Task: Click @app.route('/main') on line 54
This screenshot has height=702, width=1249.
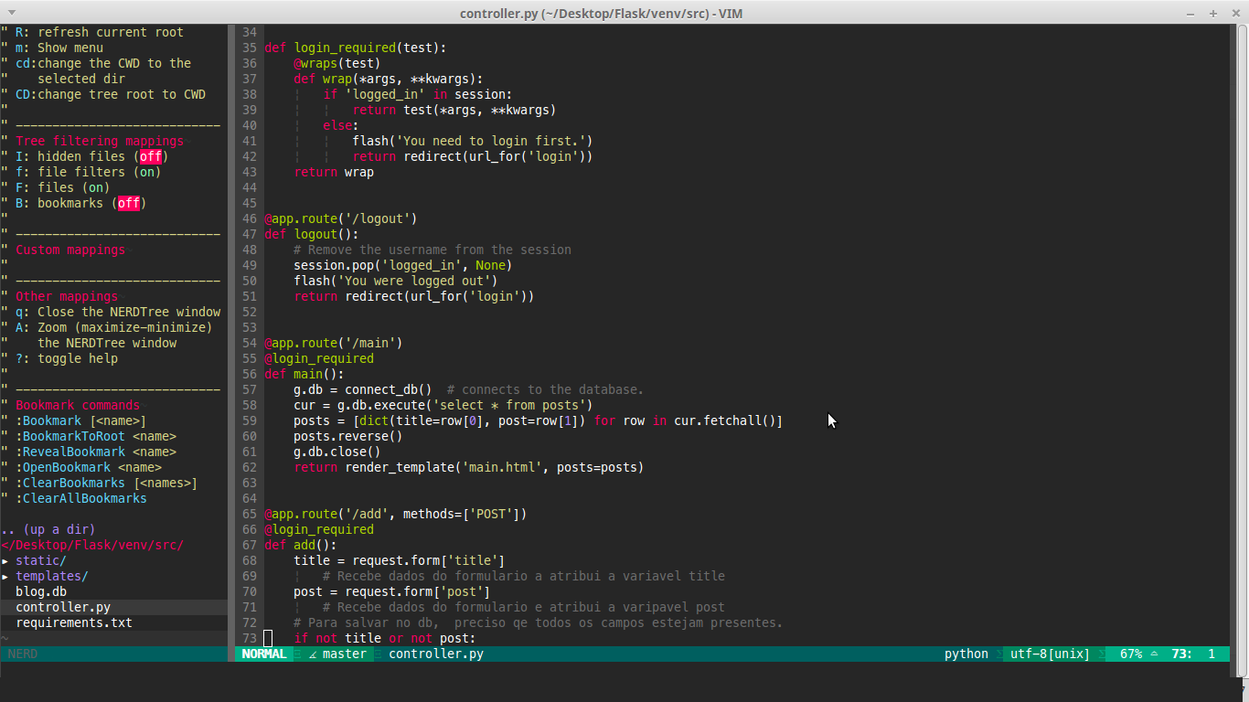Action: (334, 343)
